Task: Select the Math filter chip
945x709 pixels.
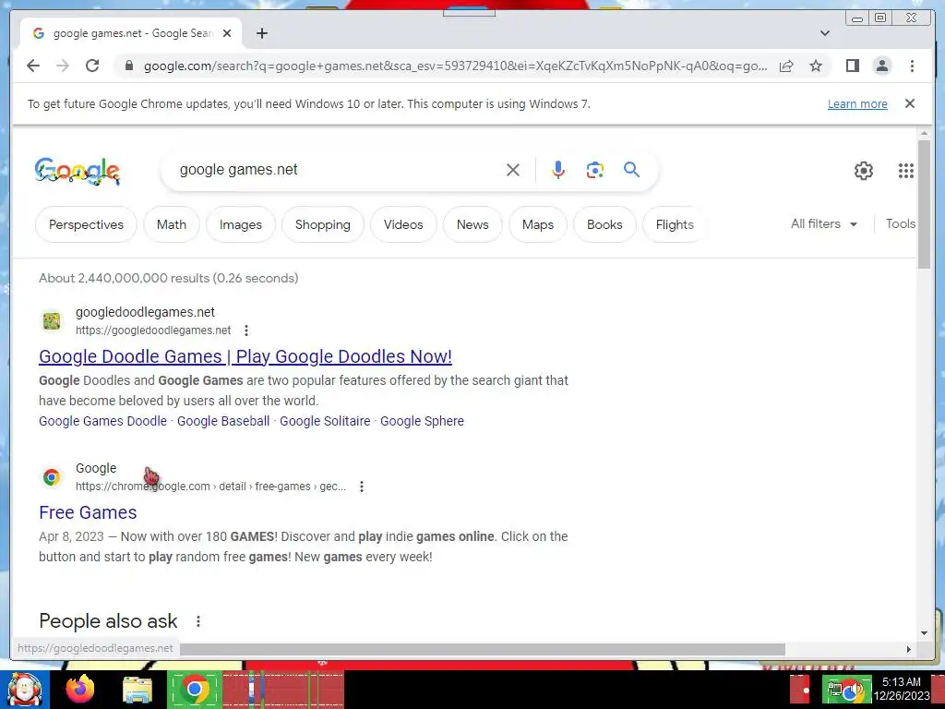Action: click(x=171, y=224)
